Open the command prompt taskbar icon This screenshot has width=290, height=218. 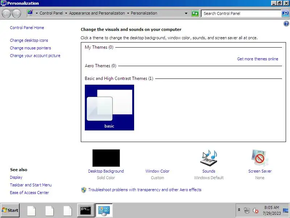click(86, 210)
